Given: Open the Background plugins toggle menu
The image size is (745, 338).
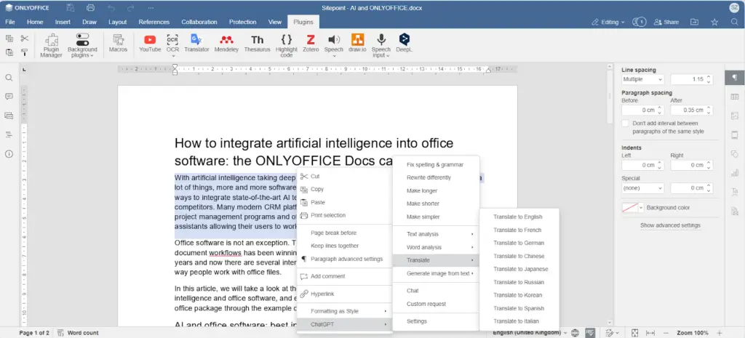Looking at the screenshot, I should pyautogui.click(x=82, y=44).
